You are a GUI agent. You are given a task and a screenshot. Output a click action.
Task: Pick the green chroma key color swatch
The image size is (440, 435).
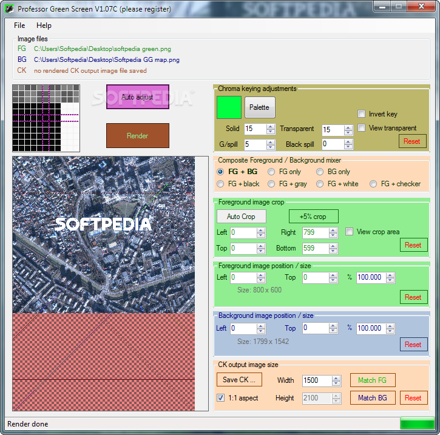tap(229, 107)
